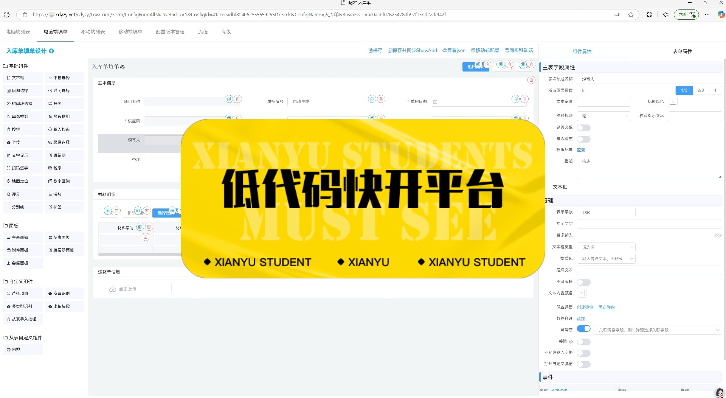The image size is (726, 398).
Task: Delete the 基本信息 panel with trash icon
Action: 531,80
